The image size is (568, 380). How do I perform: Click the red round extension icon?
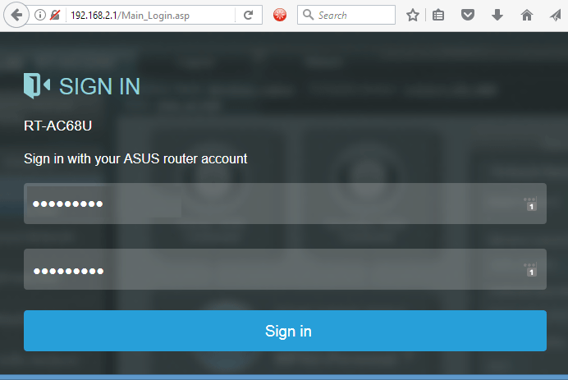(280, 15)
